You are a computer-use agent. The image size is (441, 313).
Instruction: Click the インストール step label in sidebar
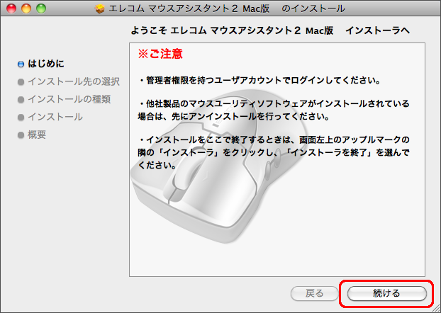click(55, 117)
